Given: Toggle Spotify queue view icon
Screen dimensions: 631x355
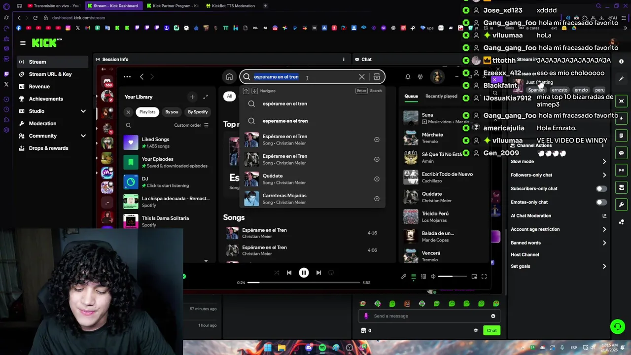Looking at the screenshot, I should [x=414, y=277].
